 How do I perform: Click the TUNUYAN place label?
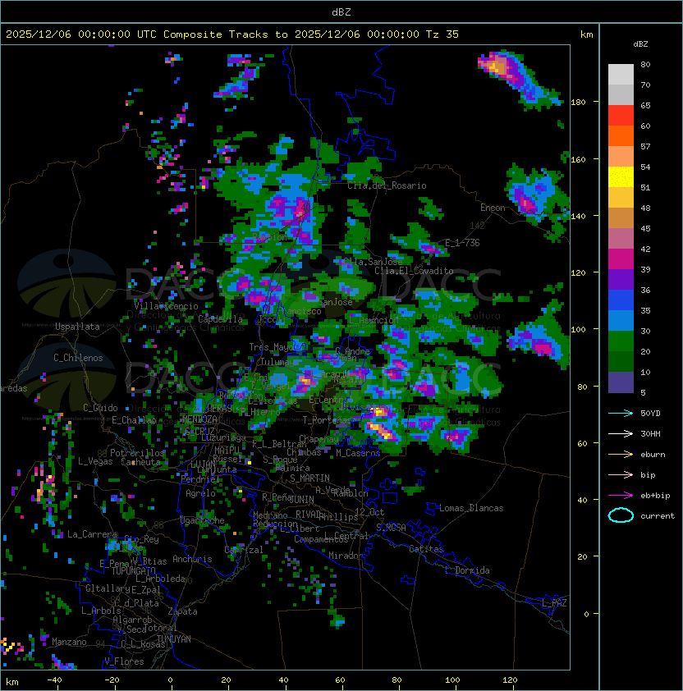coord(174,639)
